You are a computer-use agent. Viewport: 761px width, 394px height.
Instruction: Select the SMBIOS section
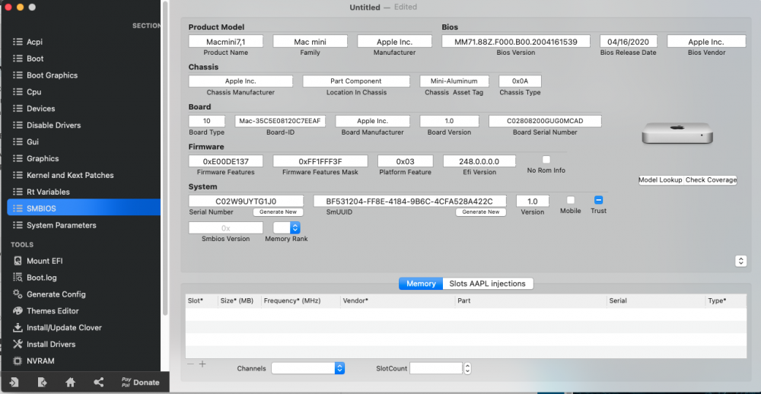point(84,208)
